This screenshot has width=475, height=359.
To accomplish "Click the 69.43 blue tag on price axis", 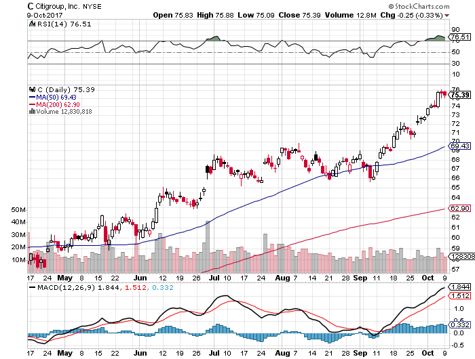I will click(x=459, y=146).
